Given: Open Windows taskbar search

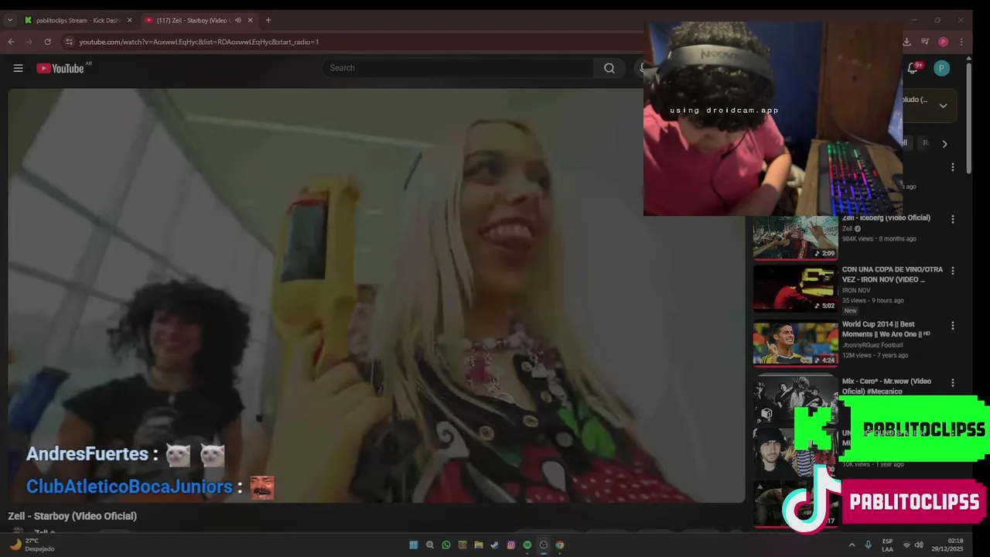Looking at the screenshot, I should point(430,545).
